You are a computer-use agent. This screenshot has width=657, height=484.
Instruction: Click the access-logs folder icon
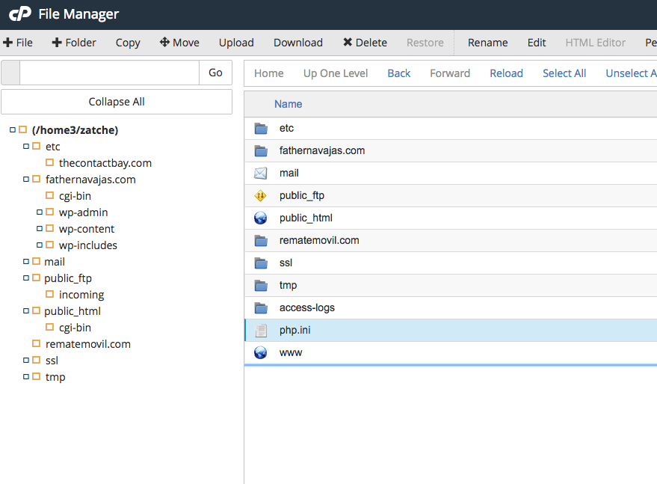(x=260, y=307)
